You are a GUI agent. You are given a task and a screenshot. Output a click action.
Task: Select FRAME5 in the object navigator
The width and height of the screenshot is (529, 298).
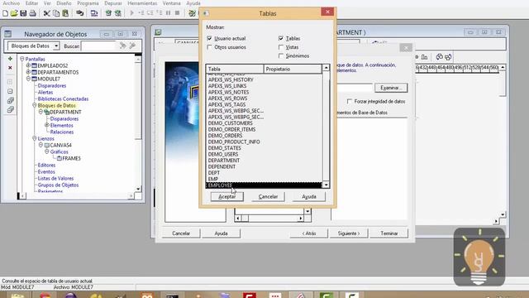(72, 158)
